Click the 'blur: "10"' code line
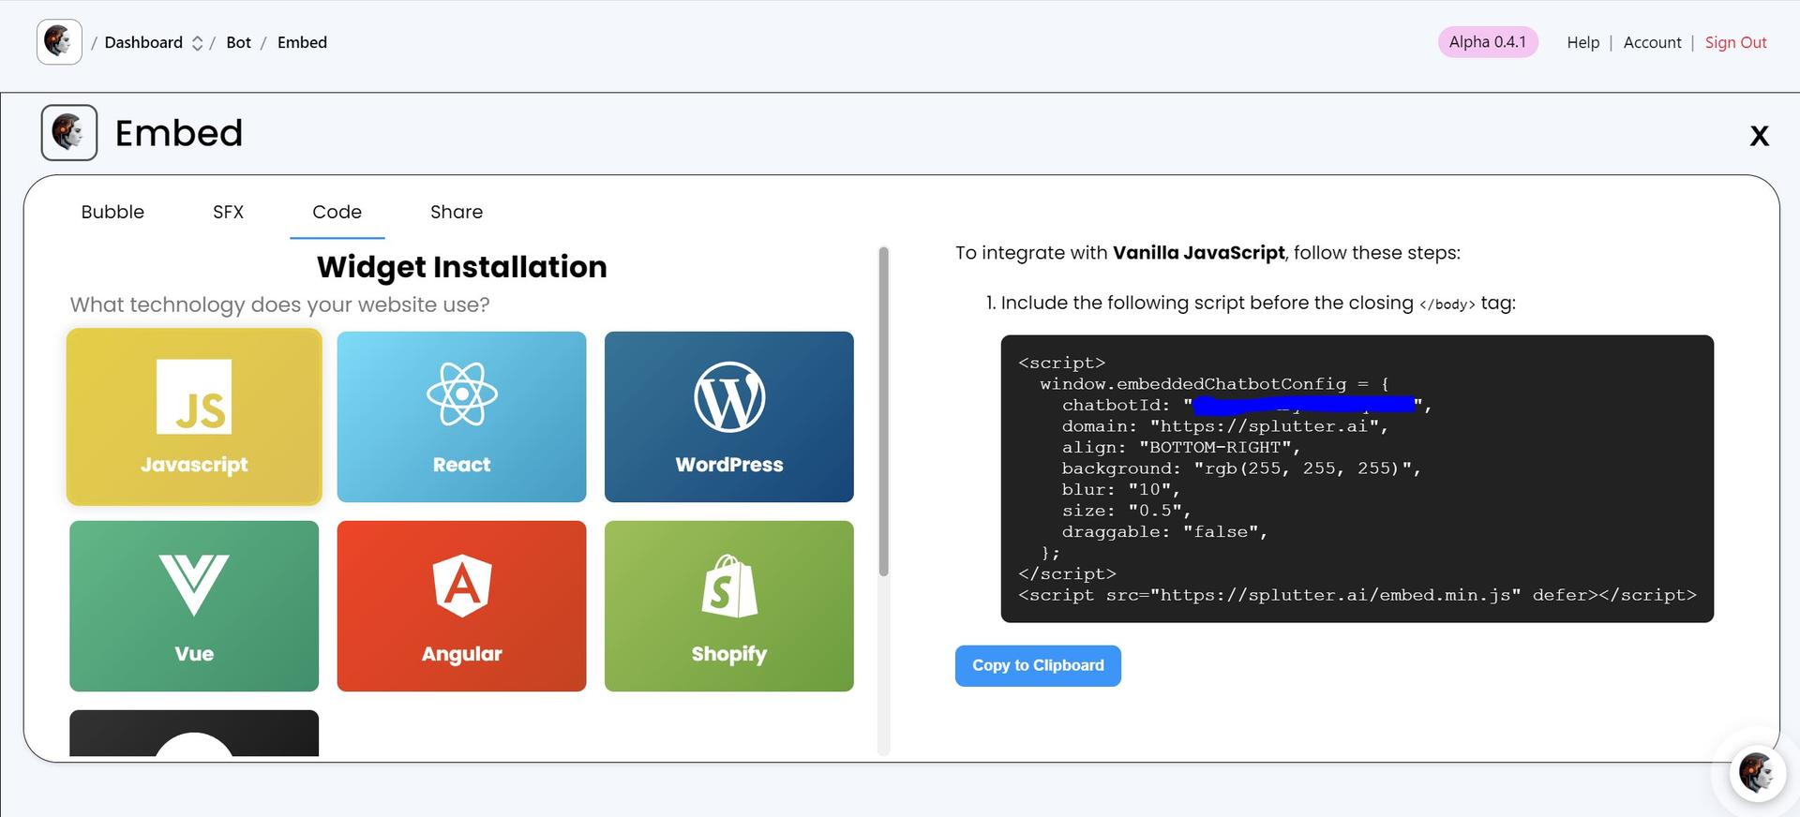The height and width of the screenshot is (817, 1800). coord(1120,490)
